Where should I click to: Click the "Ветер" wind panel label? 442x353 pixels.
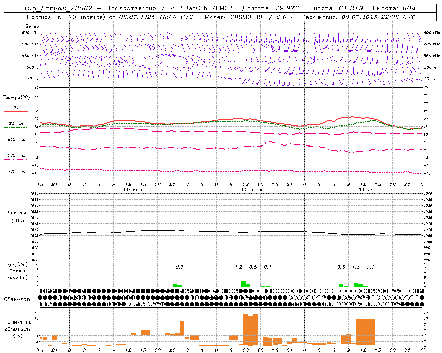(x=32, y=26)
